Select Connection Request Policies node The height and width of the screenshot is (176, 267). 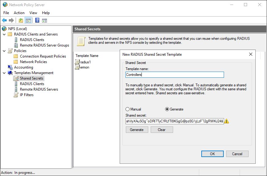(43, 56)
